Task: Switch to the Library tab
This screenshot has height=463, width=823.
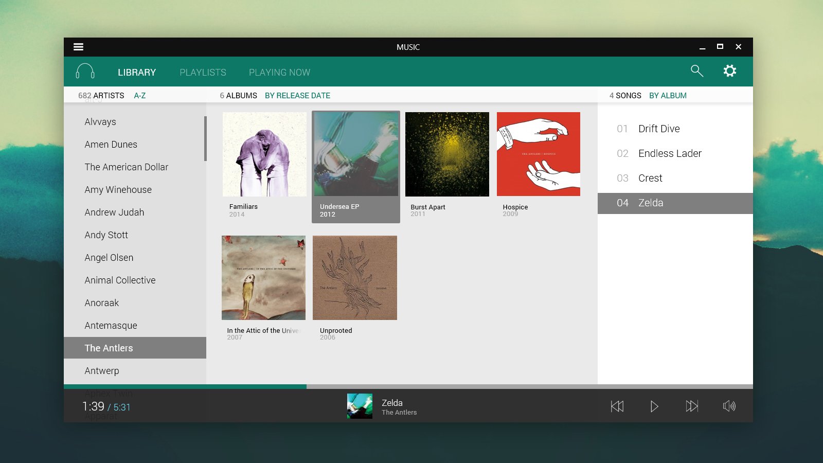Action: 137,73
